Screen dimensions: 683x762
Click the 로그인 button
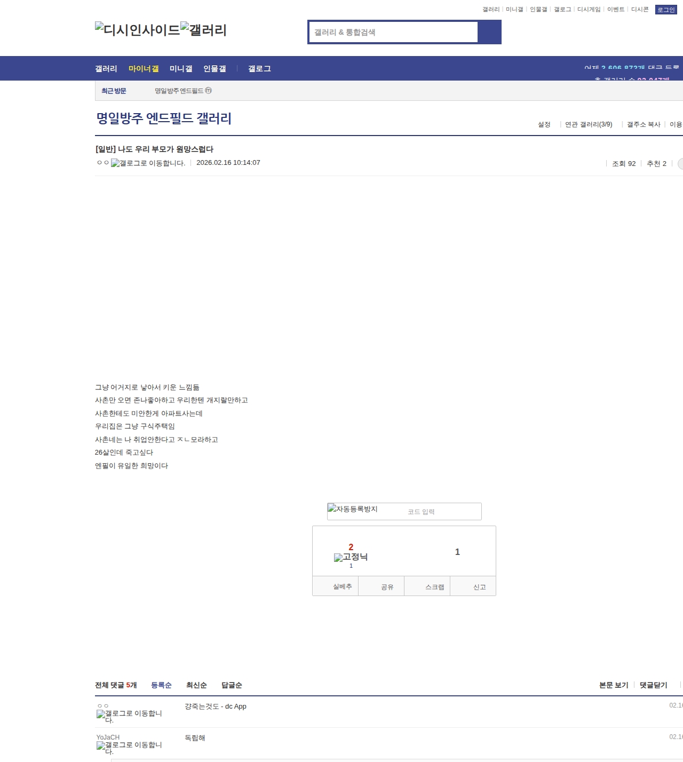[x=665, y=10]
